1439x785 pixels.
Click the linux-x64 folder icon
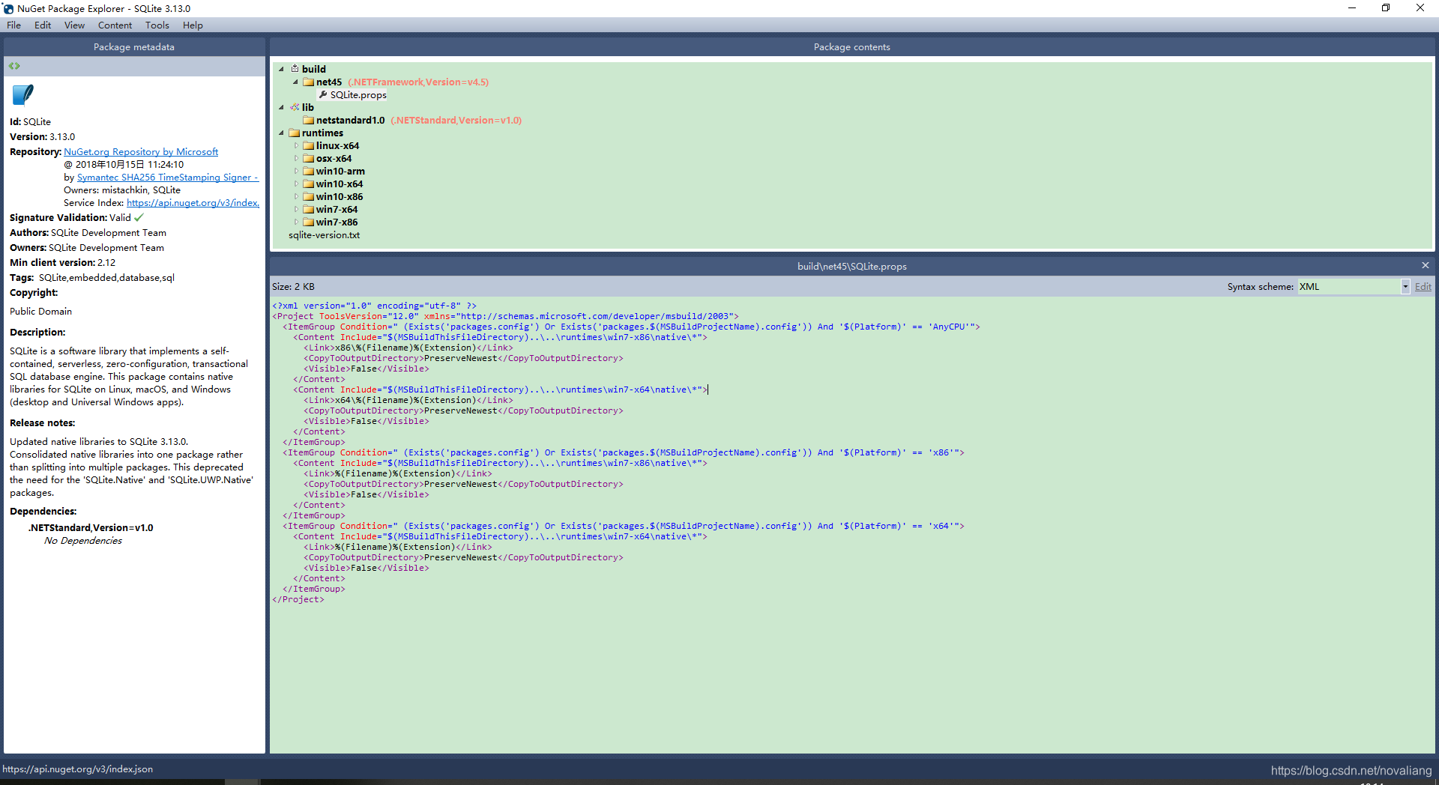click(x=308, y=145)
